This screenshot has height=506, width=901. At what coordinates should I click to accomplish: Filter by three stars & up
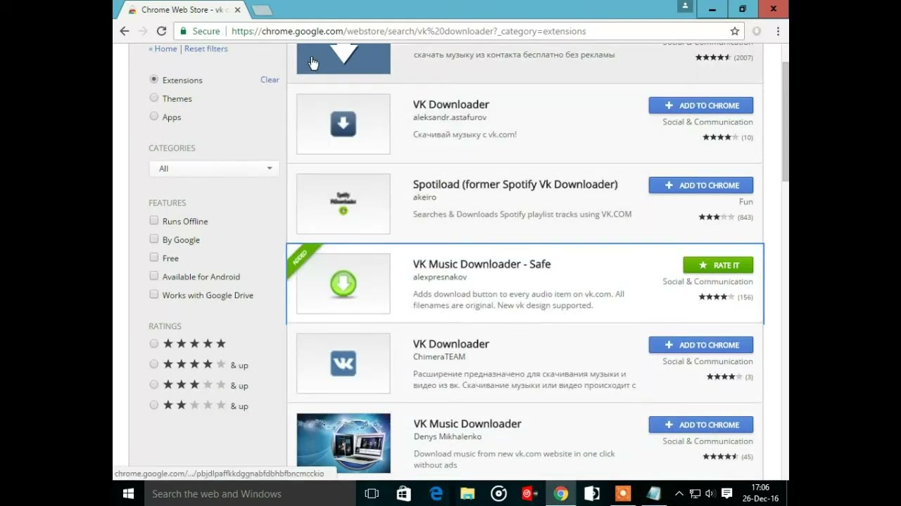tap(153, 384)
